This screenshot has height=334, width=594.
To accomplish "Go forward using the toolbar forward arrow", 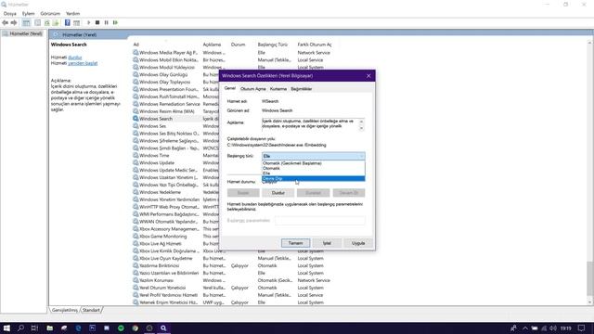I will pyautogui.click(x=14, y=22).
